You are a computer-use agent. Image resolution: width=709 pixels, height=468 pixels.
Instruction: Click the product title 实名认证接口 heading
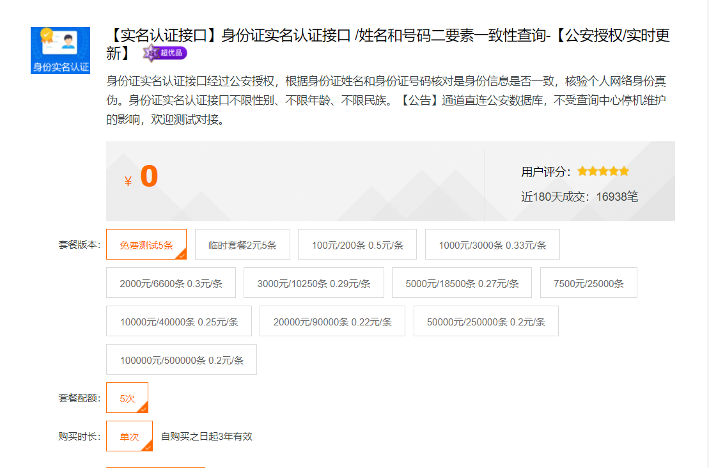tap(387, 36)
